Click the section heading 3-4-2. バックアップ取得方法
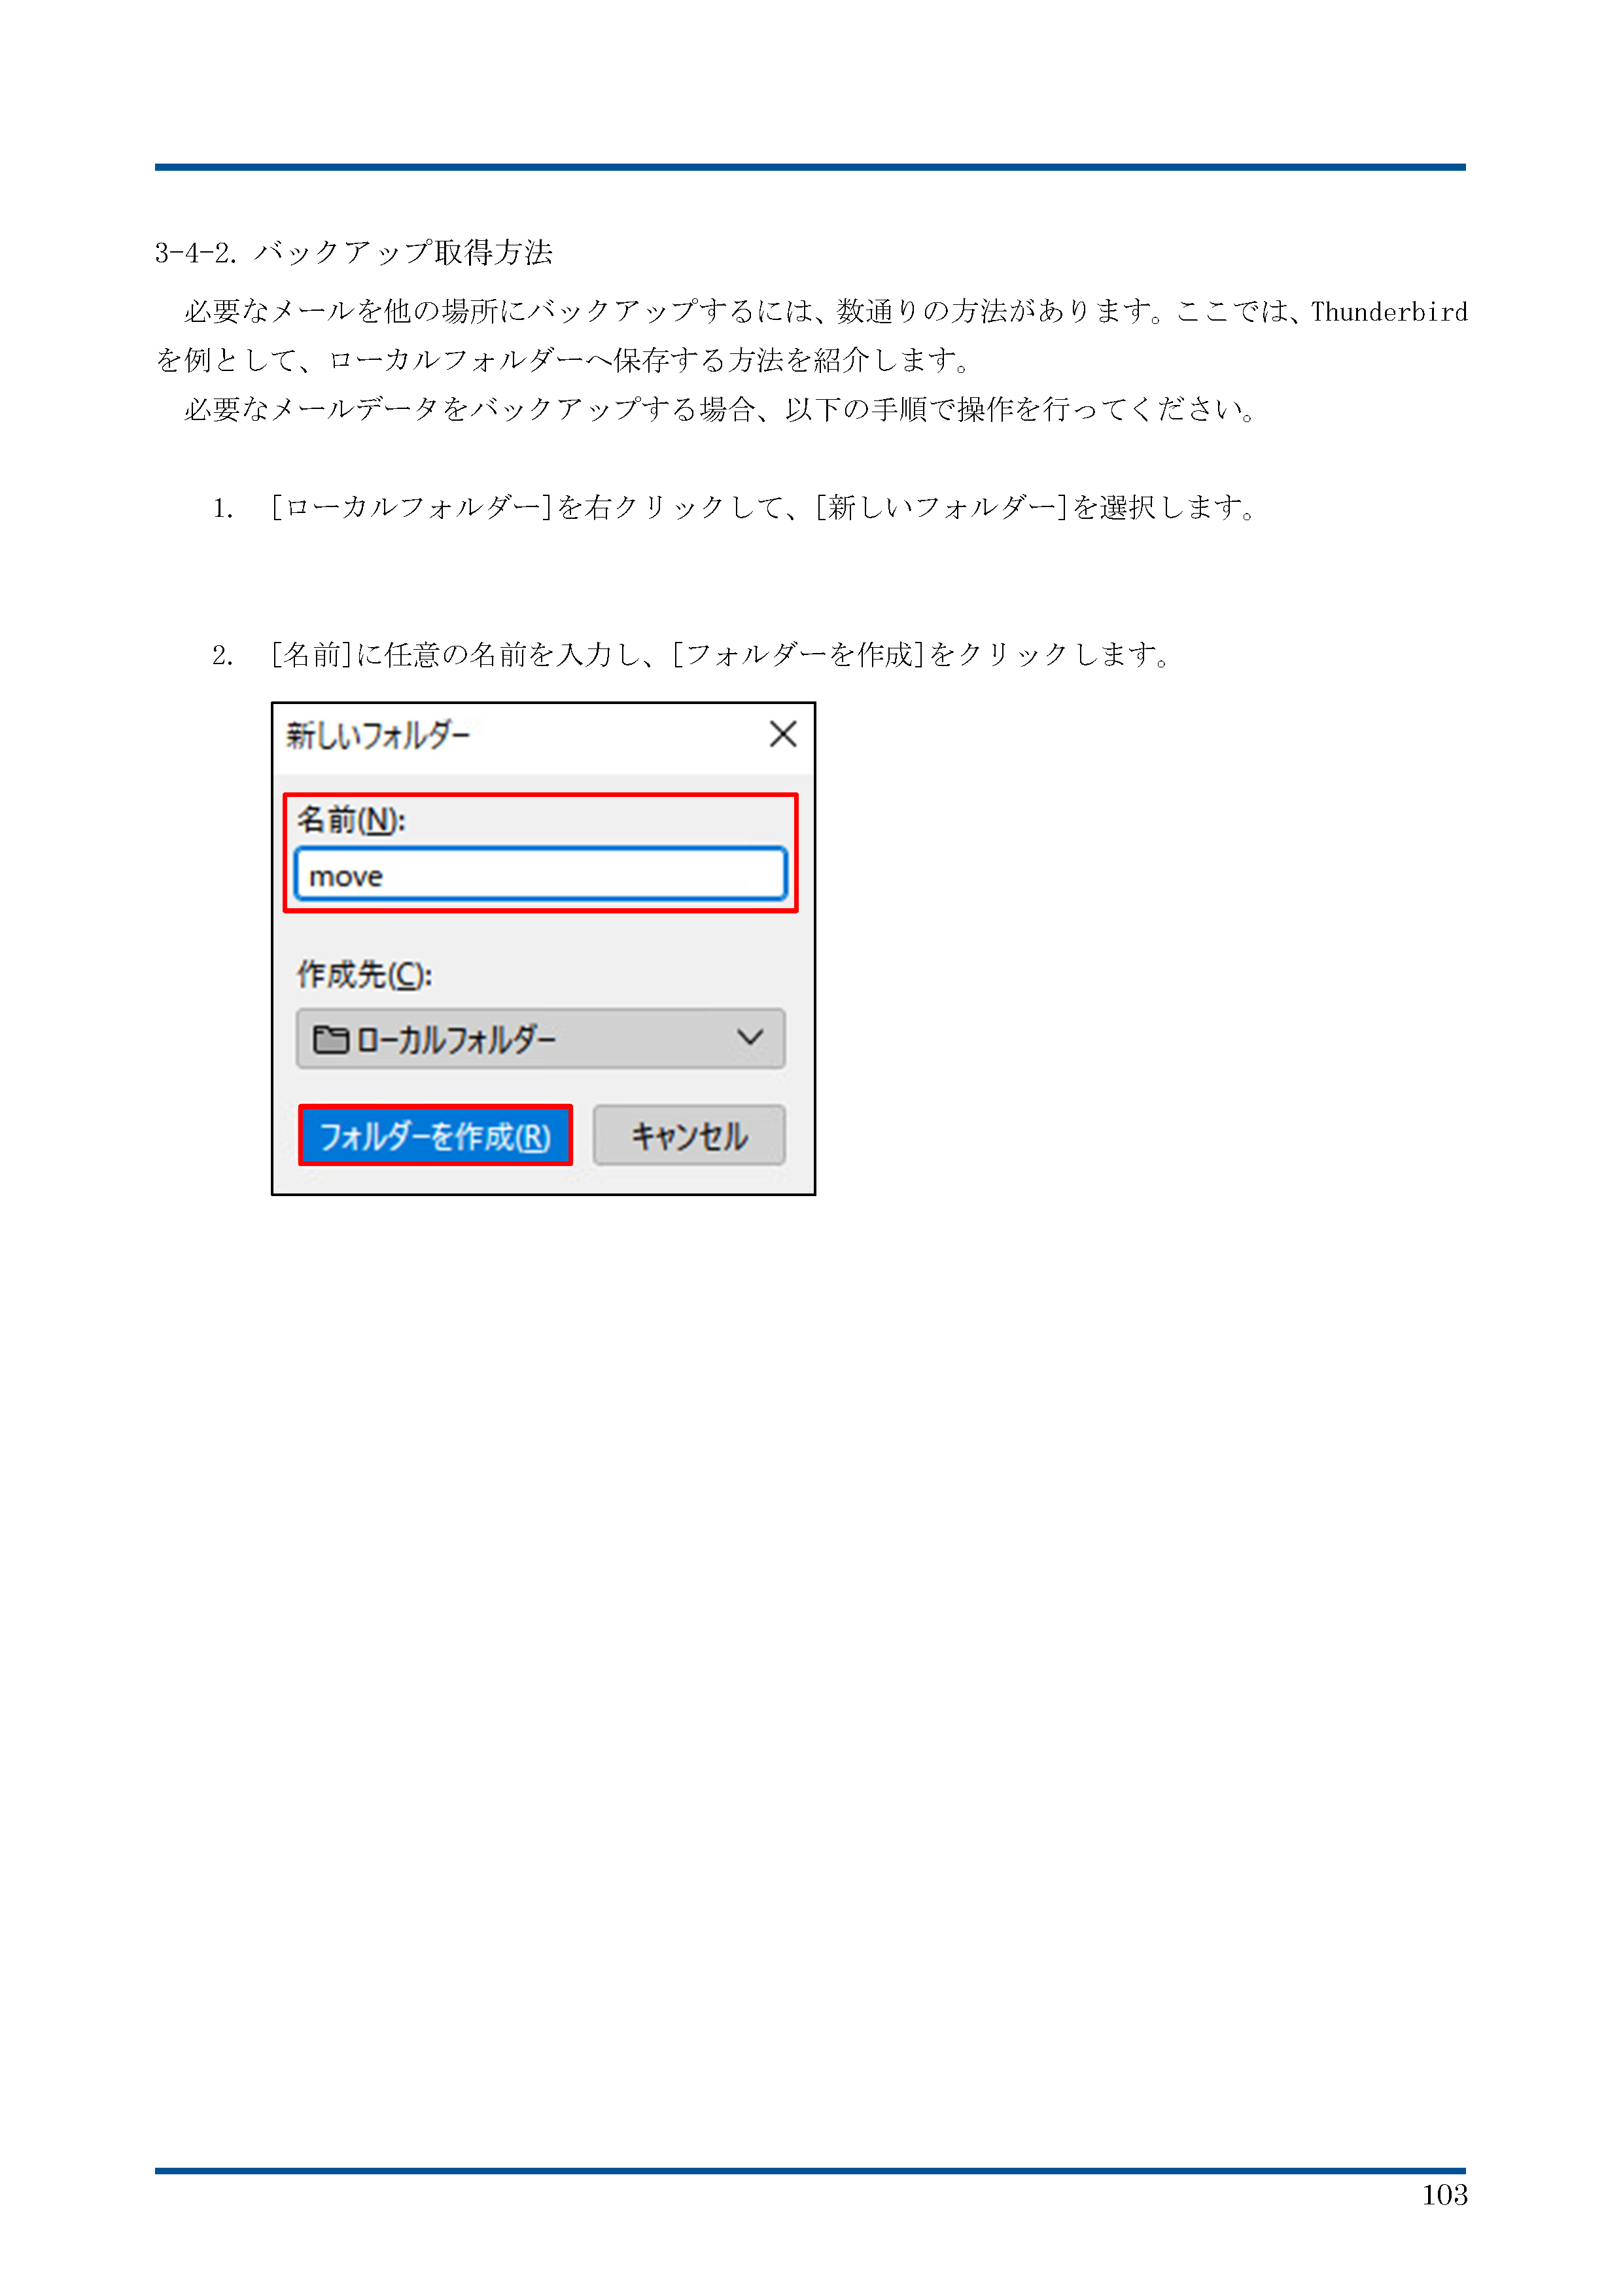The image size is (1623, 2296). 354,252
